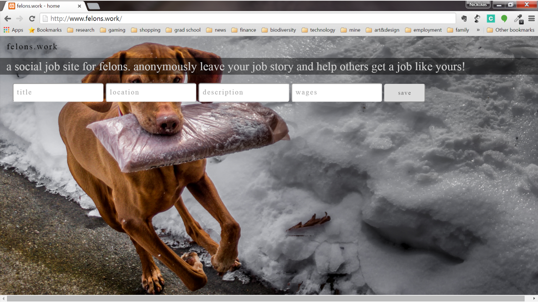
Task: Click the scrollbar left arrow
Action: click(3, 299)
